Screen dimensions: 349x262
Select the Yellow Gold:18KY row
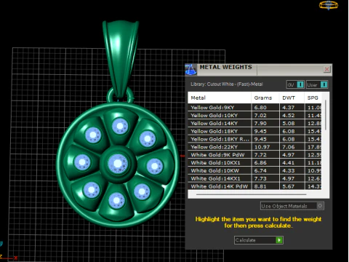coord(254,131)
